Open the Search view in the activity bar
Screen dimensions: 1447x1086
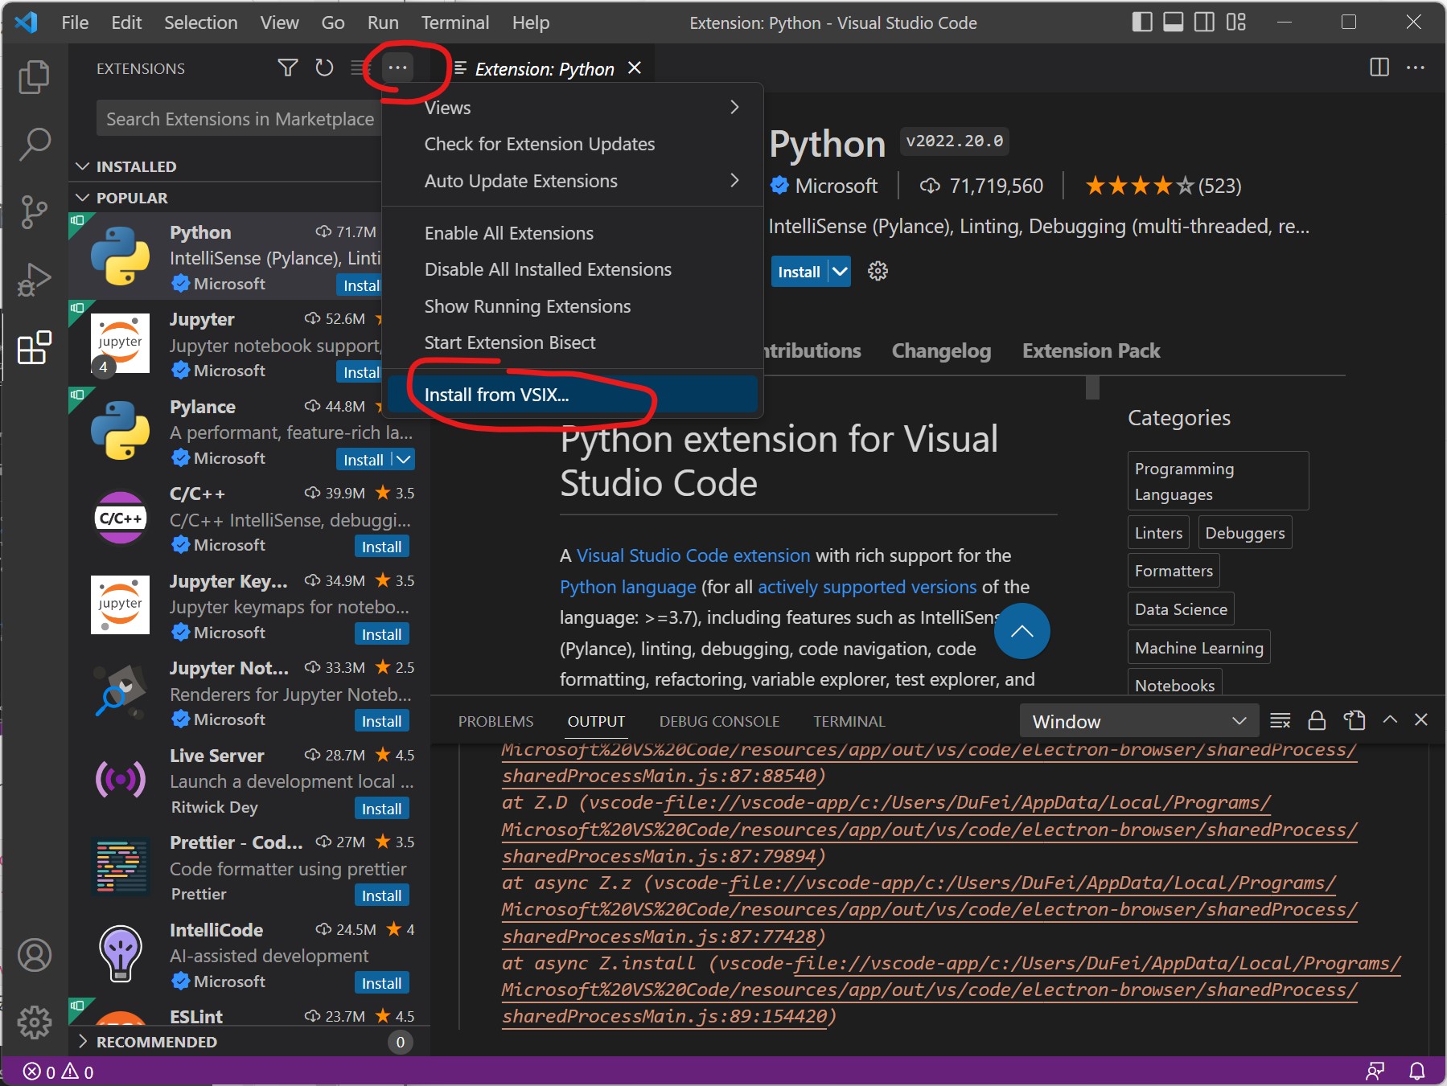[34, 145]
